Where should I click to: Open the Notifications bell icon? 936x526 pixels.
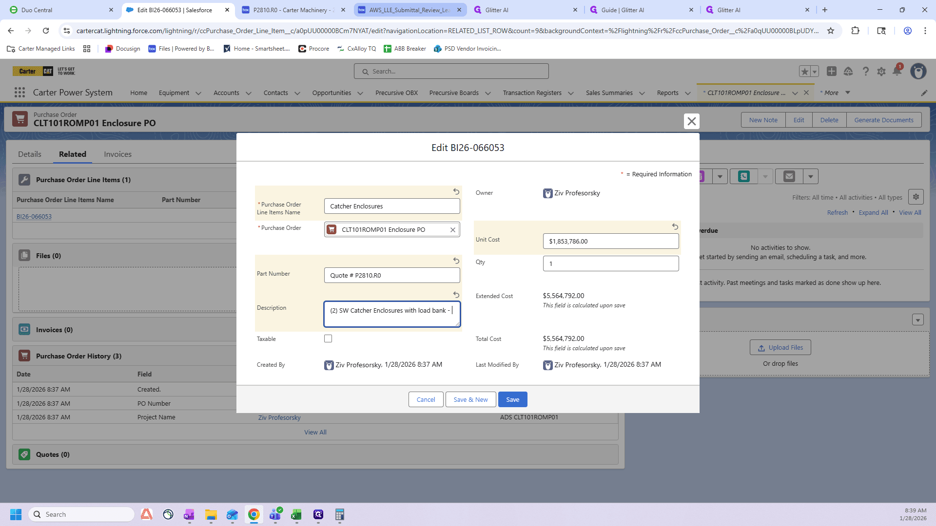(897, 72)
